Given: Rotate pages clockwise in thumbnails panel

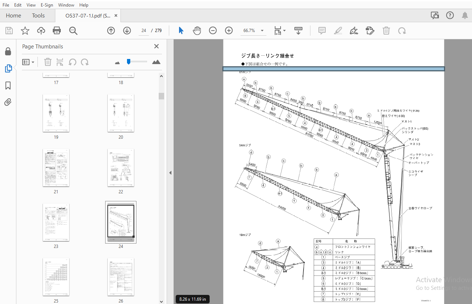Looking at the screenshot, I should pos(85,62).
